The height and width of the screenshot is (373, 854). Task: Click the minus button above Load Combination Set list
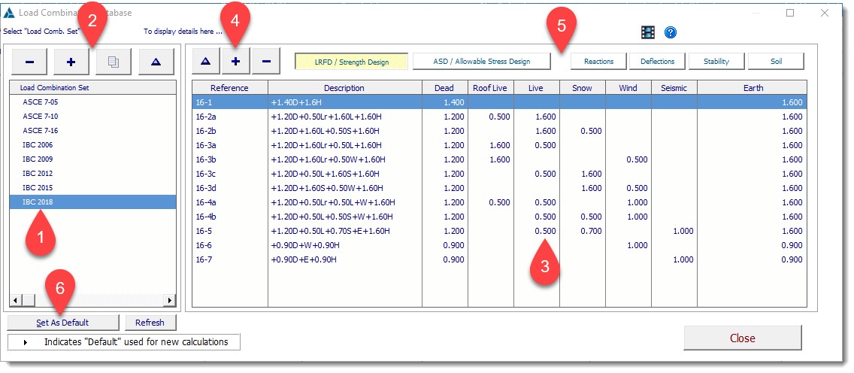click(29, 62)
